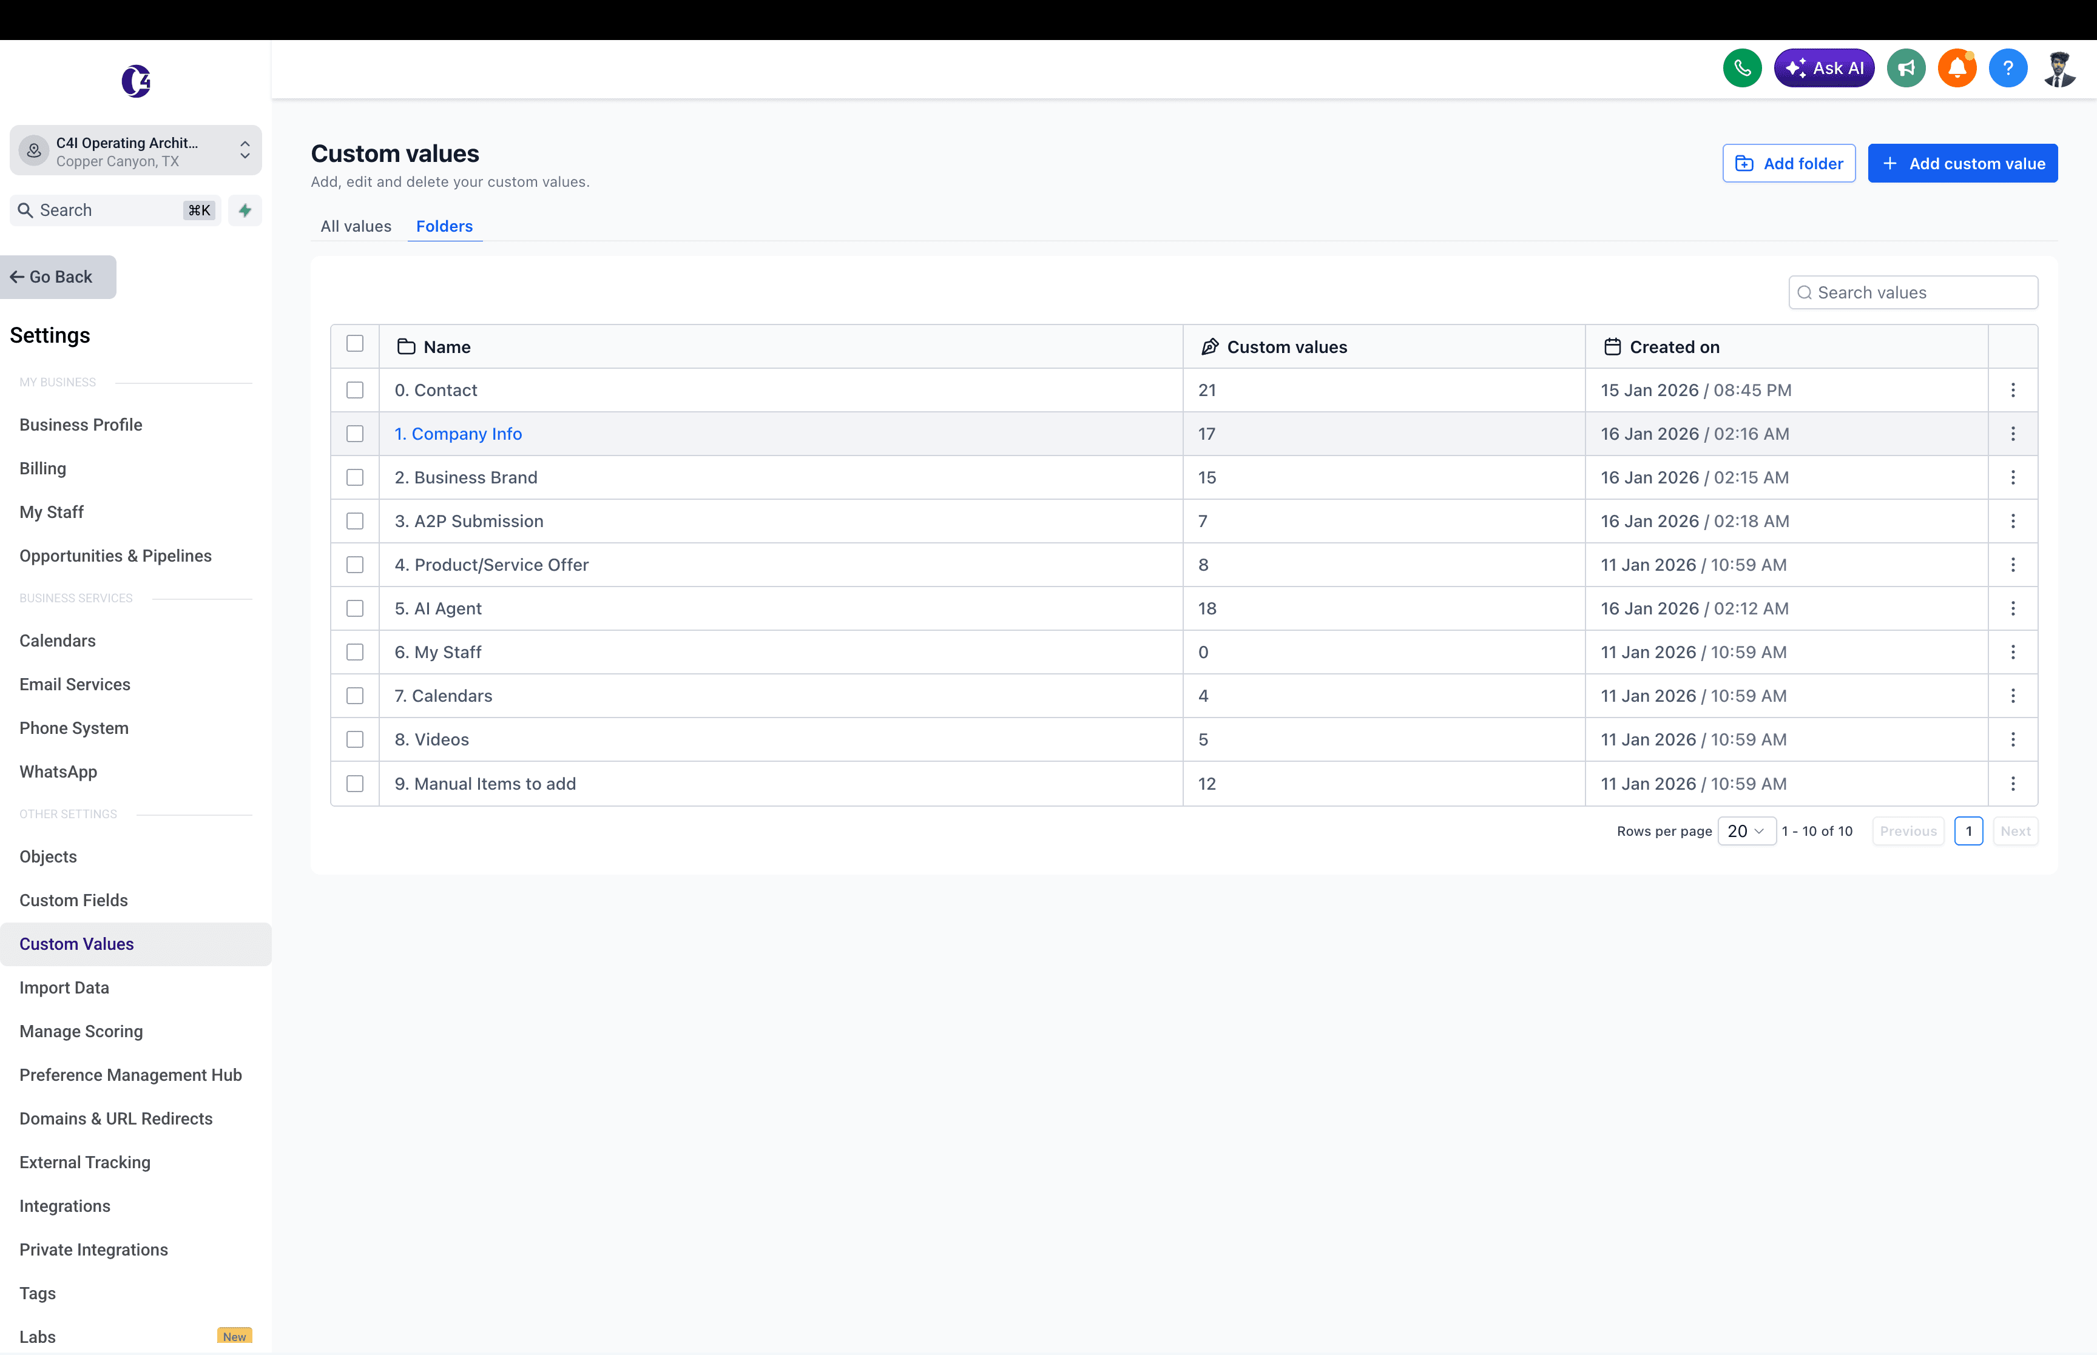Screen dimensions: 2097x1355
Task: Click folder name 2. Business Brand
Action: pyautogui.click(x=465, y=477)
